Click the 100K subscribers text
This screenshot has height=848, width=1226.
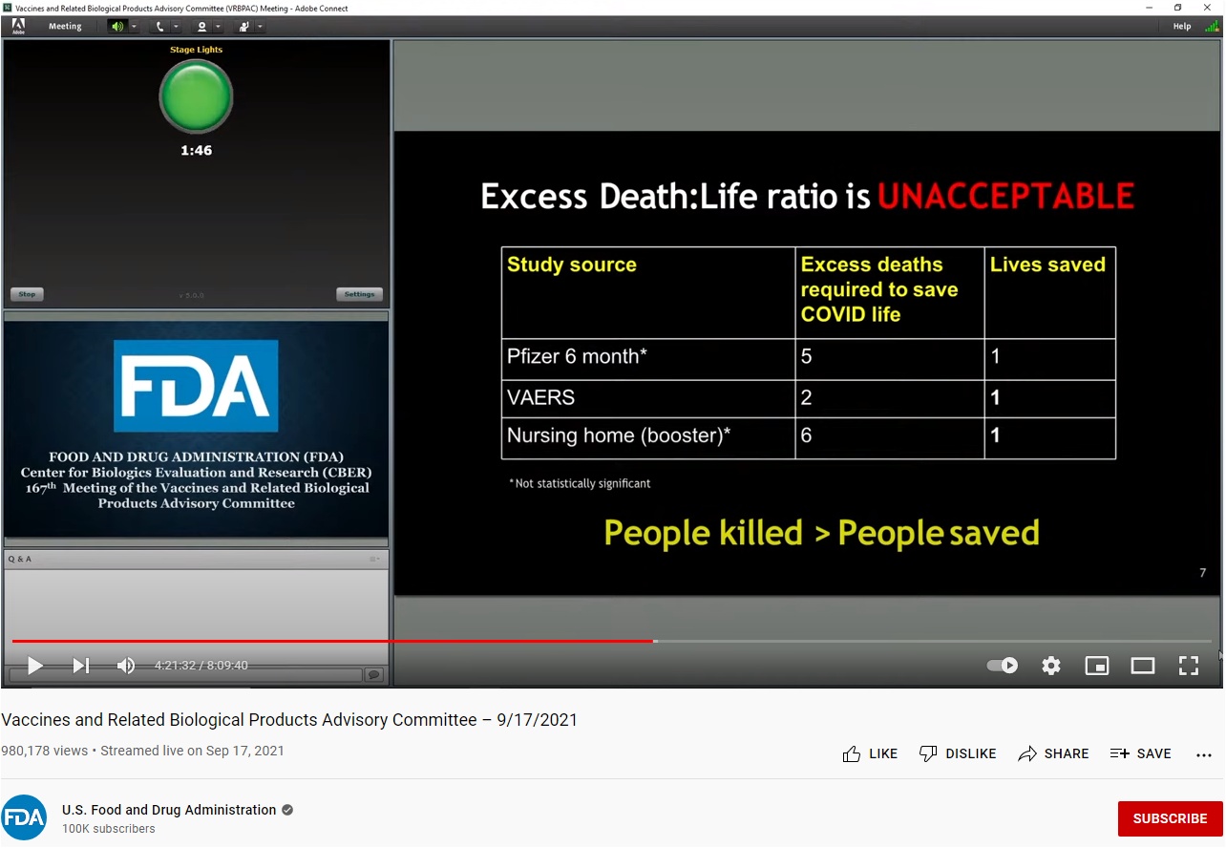coord(109,829)
